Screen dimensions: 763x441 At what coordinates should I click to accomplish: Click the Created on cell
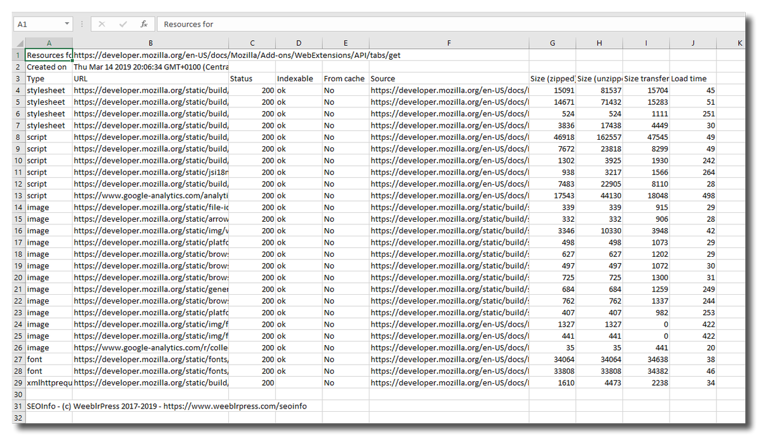point(49,67)
